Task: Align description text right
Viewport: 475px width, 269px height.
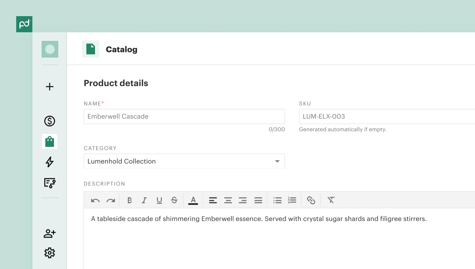Action: 243,200
